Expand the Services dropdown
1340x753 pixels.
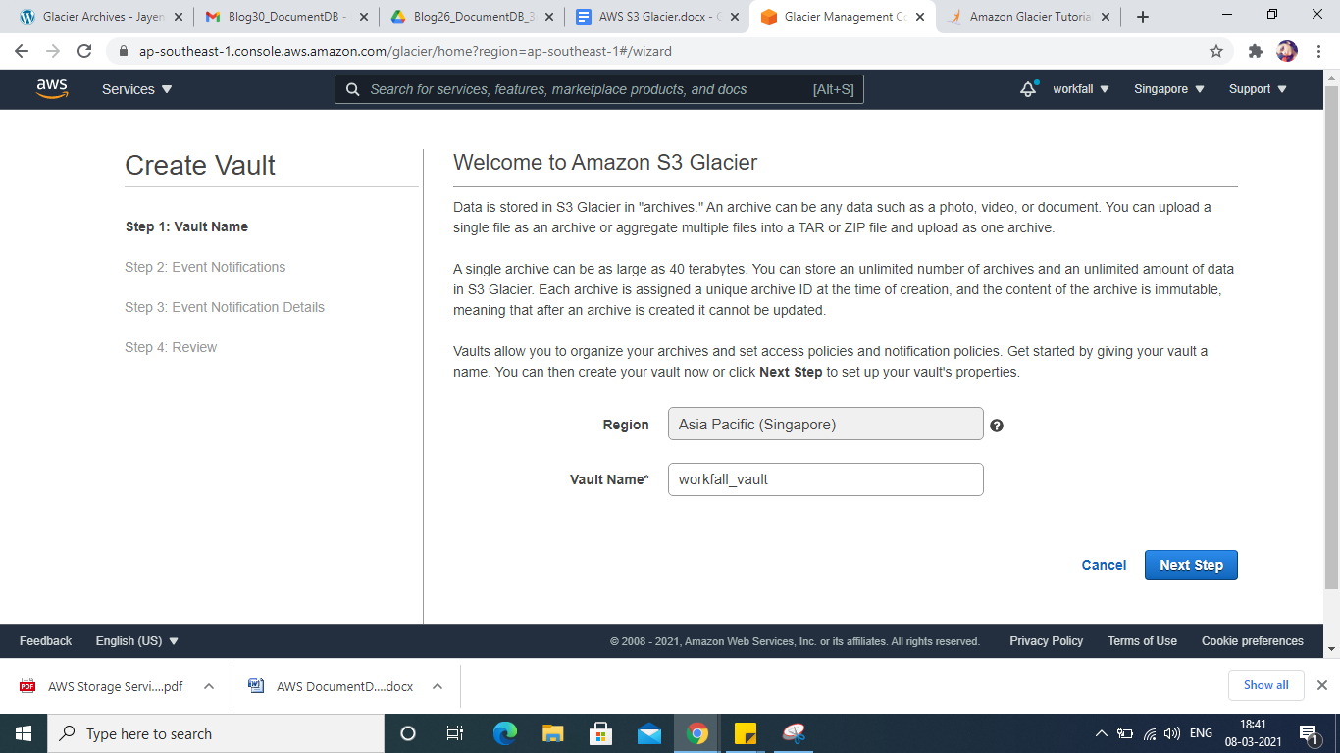136,89
